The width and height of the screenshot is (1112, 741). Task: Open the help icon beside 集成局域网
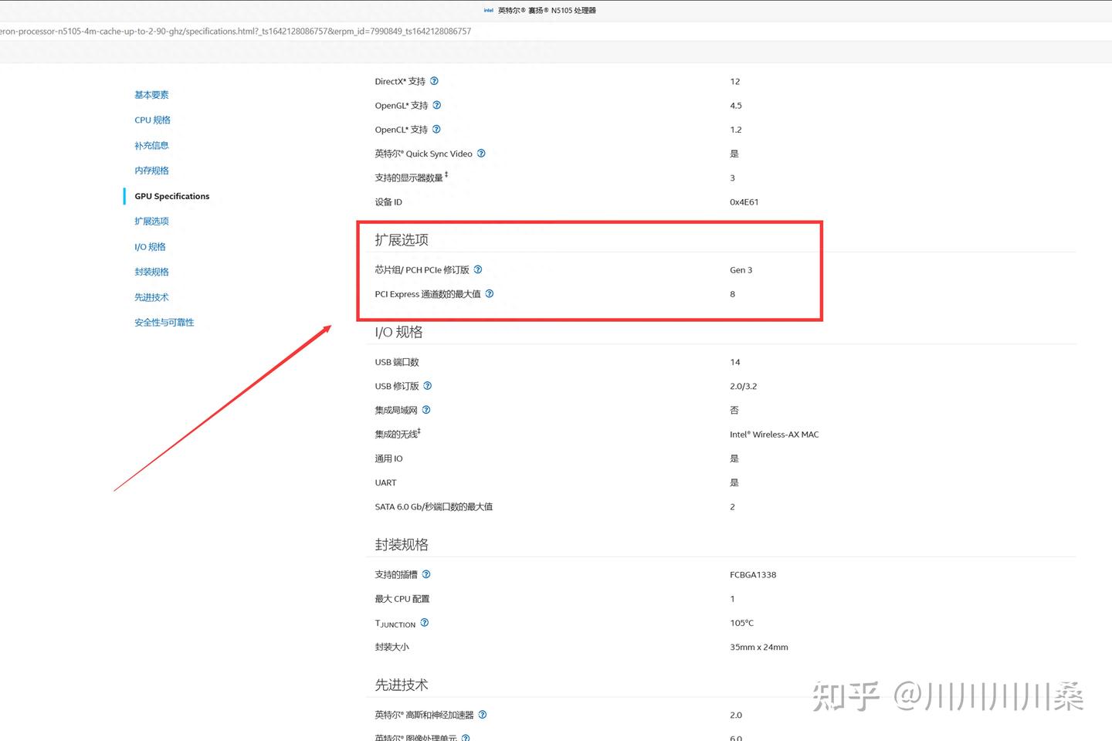(426, 410)
